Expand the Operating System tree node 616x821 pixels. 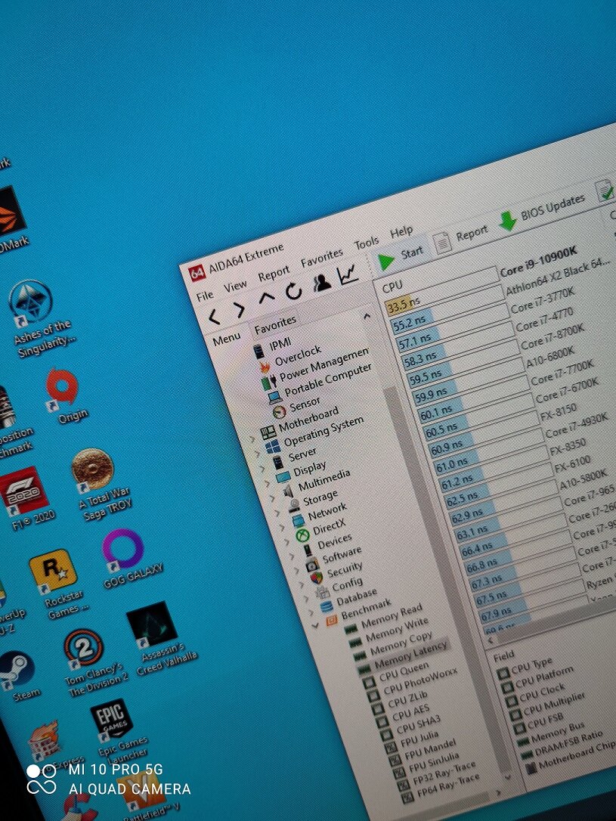click(x=258, y=453)
